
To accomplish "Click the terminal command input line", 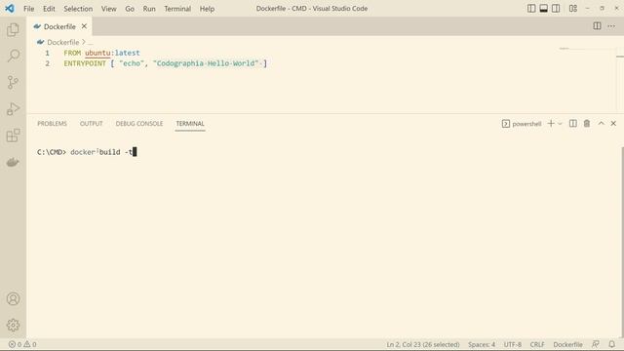I will click(x=87, y=152).
